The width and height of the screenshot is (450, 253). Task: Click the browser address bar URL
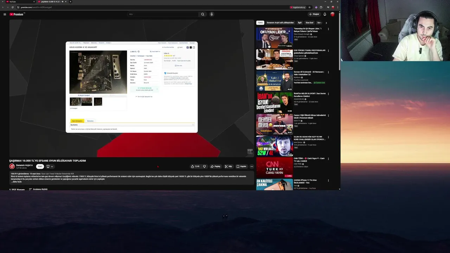pyautogui.click(x=36, y=7)
